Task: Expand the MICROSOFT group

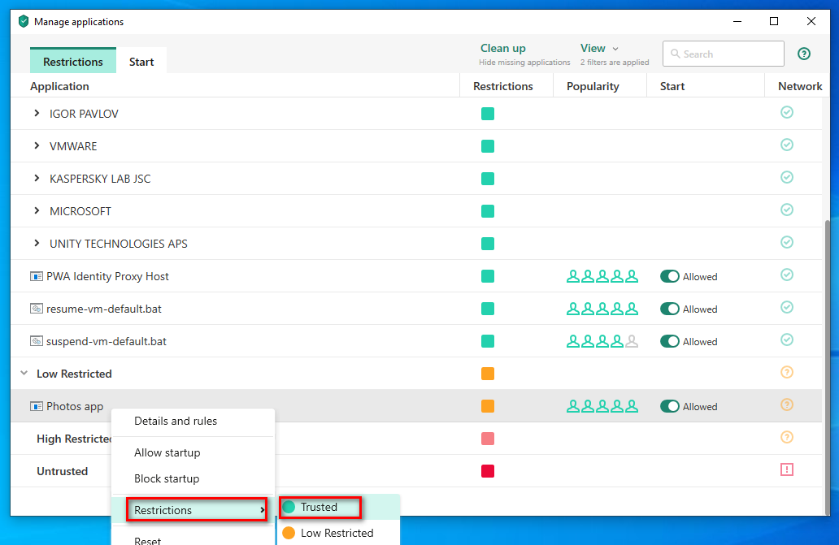Action: 37,211
